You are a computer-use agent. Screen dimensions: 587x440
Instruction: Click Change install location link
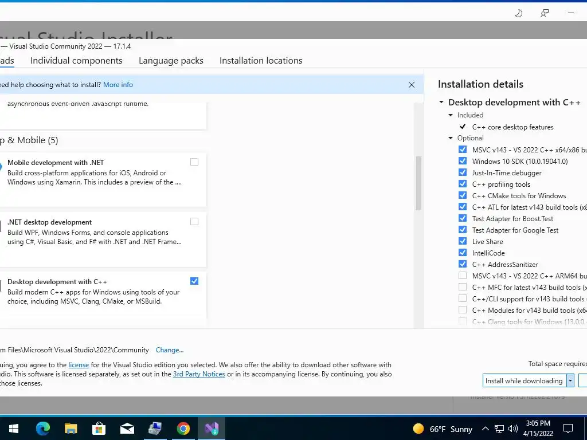(170, 350)
